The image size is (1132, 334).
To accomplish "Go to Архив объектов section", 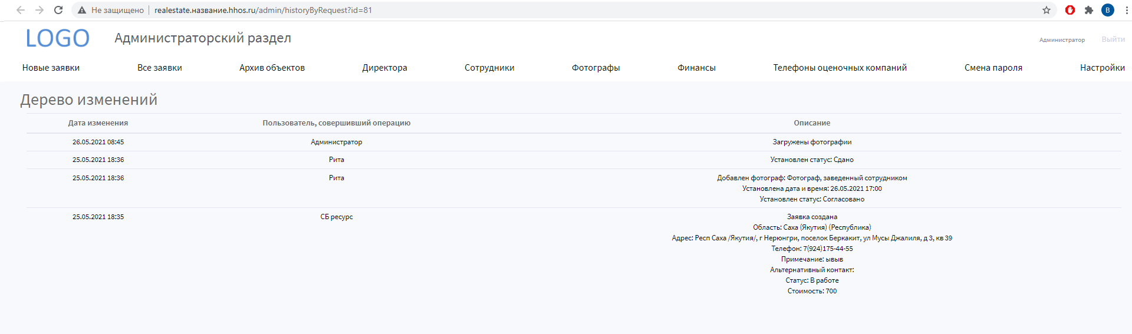I will [x=272, y=68].
